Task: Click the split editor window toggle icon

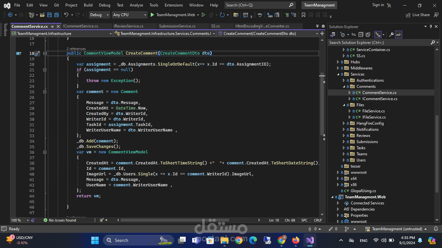Action: pyautogui.click(x=322, y=34)
